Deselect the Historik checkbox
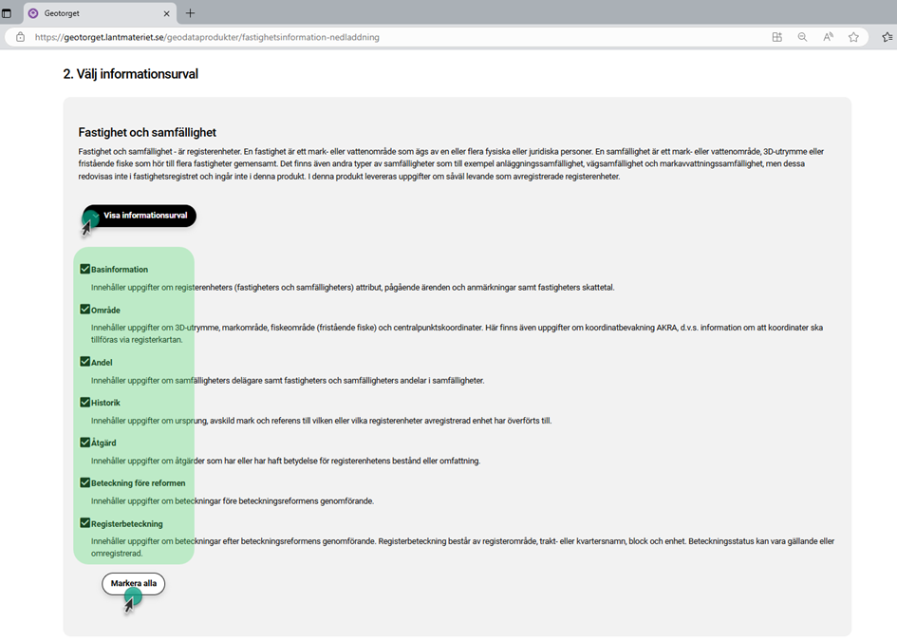 [85, 403]
